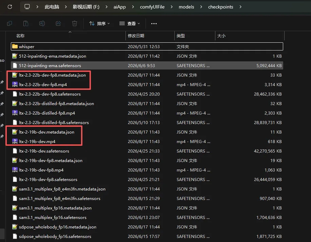Image resolution: width=311 pixels, height=242 pixels.
Task: Sort by 大小 column header
Action: (x=250, y=36)
